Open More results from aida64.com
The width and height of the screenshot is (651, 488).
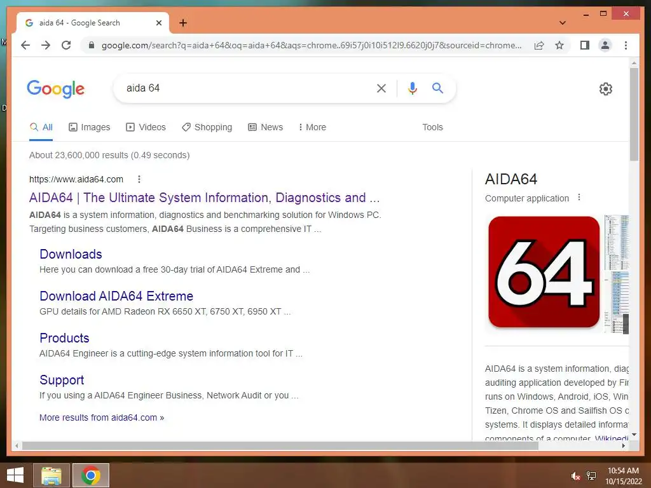coord(102,417)
